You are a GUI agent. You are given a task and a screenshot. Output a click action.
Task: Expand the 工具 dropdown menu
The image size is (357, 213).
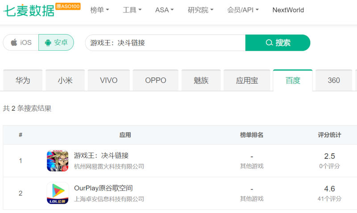(x=132, y=10)
